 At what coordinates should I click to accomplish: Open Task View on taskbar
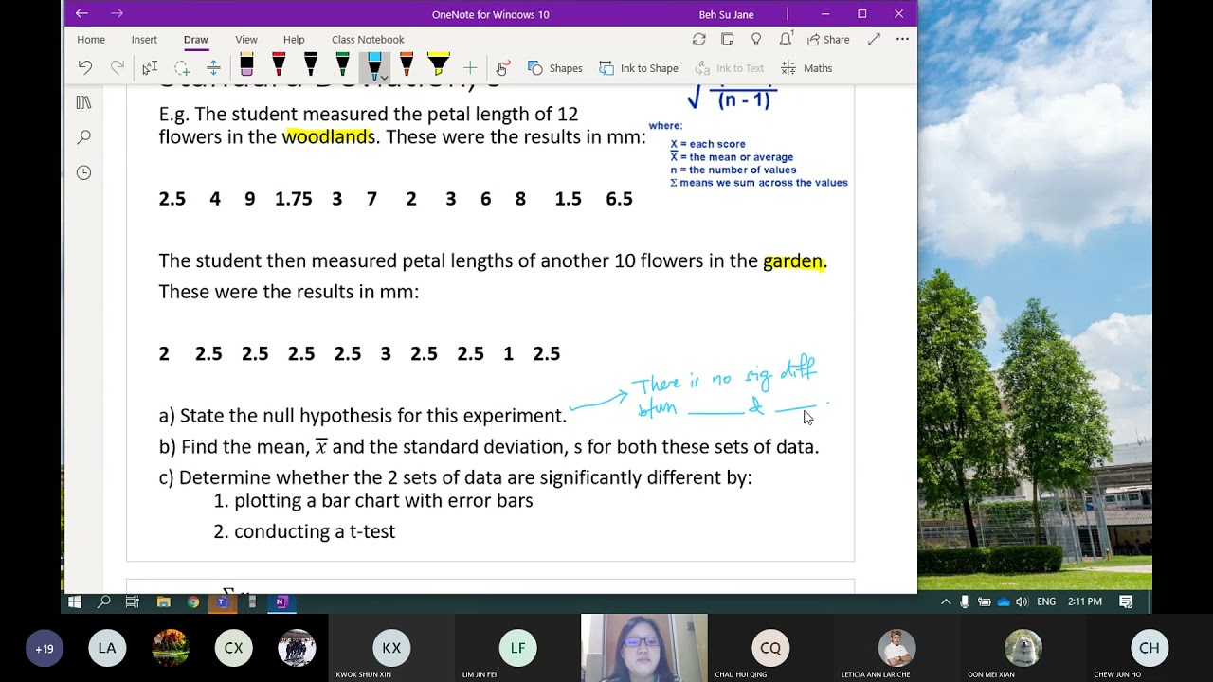tap(133, 601)
